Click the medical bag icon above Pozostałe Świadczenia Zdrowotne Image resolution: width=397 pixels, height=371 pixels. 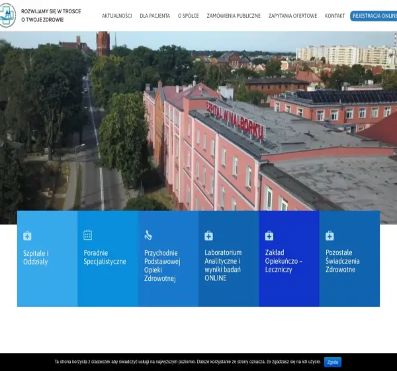(330, 236)
